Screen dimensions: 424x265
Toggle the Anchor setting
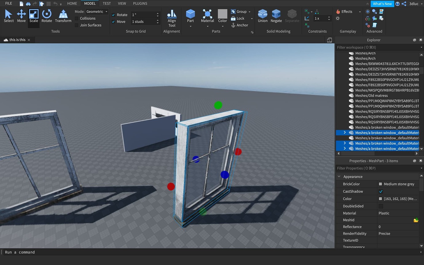[241, 25]
